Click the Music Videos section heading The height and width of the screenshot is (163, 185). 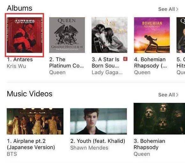click(30, 94)
